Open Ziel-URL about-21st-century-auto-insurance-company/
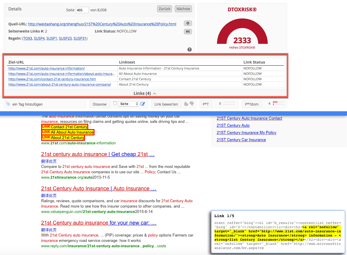The width and height of the screenshot is (347, 255). coord(60,84)
